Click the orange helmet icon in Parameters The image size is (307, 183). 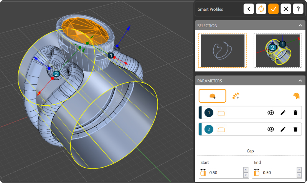296,96
